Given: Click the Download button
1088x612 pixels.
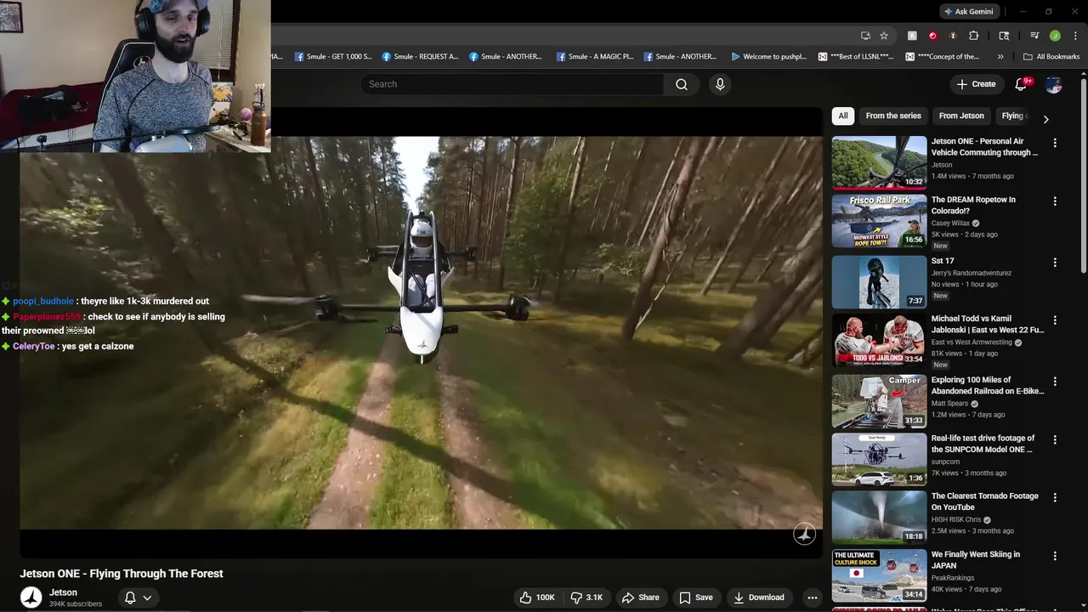Looking at the screenshot, I should [x=758, y=598].
